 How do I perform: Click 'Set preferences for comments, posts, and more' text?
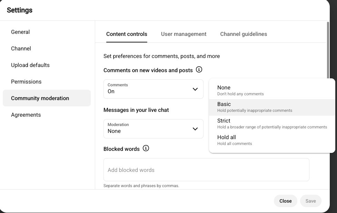click(x=162, y=56)
